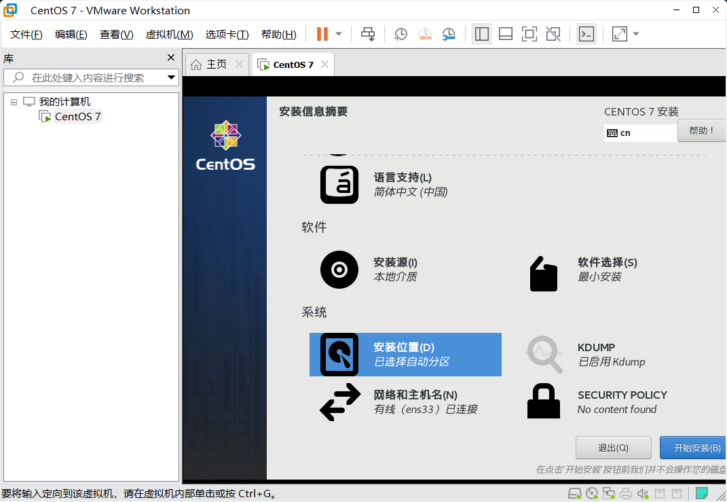Open the 编辑(E) menu
The width and height of the screenshot is (727, 502).
tap(71, 35)
